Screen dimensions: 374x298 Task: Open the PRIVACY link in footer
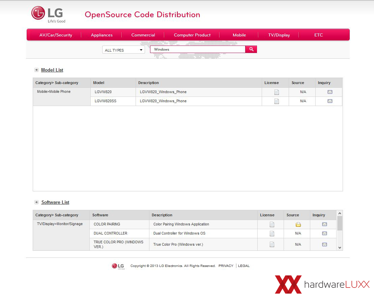coord(226,266)
